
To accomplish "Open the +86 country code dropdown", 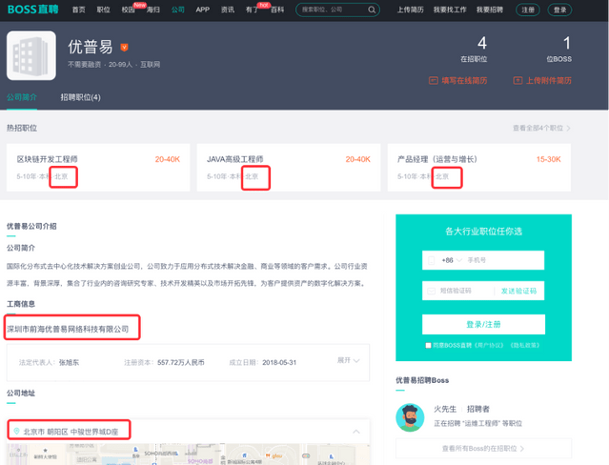I will 452,260.
